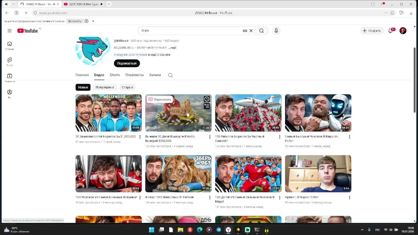Open options for Привет, Я Через 10 Лет video

coord(349,197)
